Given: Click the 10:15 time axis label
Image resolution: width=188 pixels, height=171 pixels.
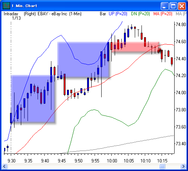Looking at the screenshot, I should point(162,161).
